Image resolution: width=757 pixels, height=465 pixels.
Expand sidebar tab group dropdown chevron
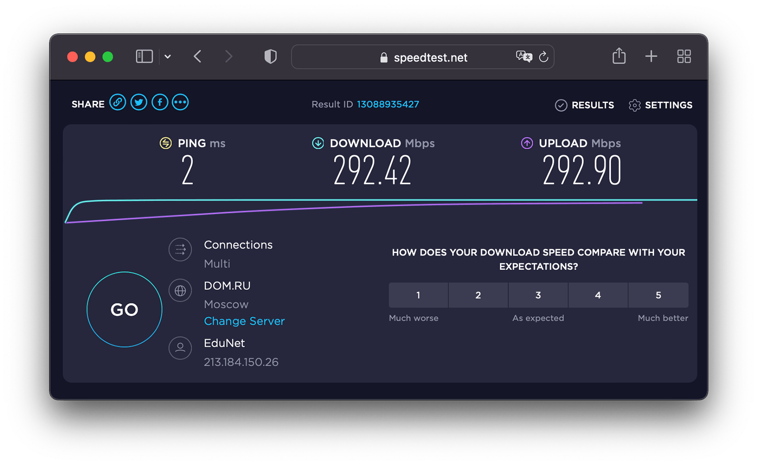pyautogui.click(x=167, y=57)
